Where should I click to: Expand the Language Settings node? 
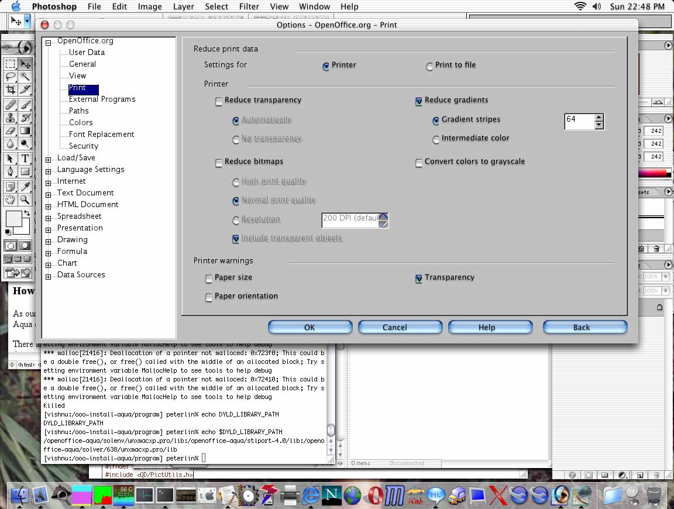(48, 171)
